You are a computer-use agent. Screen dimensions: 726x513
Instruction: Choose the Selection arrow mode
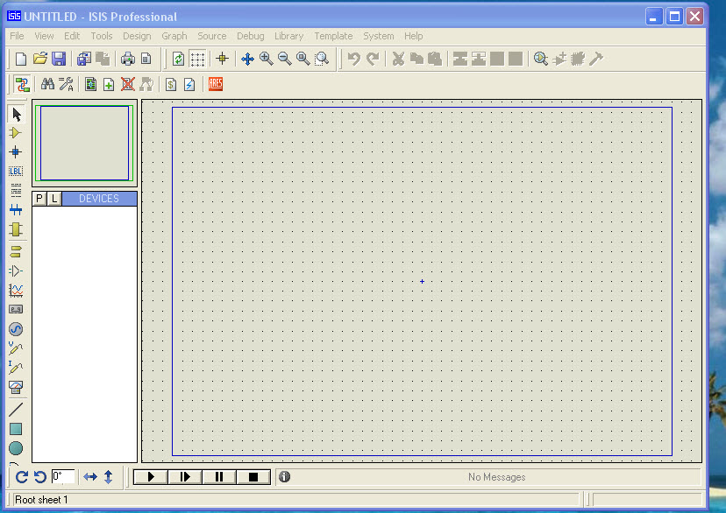pyautogui.click(x=16, y=114)
